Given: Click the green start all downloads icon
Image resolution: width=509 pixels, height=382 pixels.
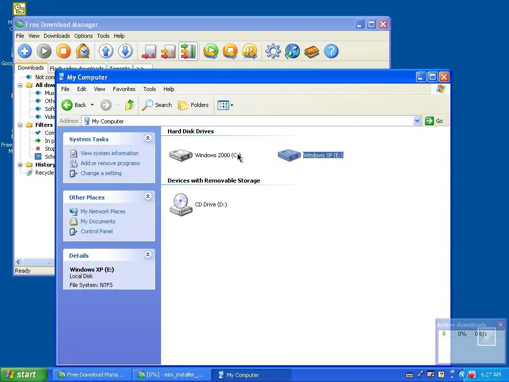Looking at the screenshot, I should [211, 51].
